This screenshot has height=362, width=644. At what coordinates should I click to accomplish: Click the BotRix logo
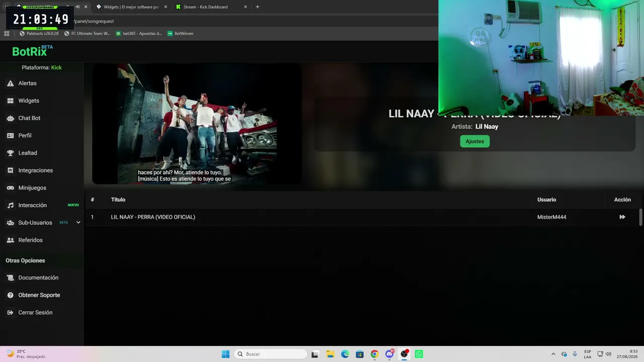tap(32, 51)
